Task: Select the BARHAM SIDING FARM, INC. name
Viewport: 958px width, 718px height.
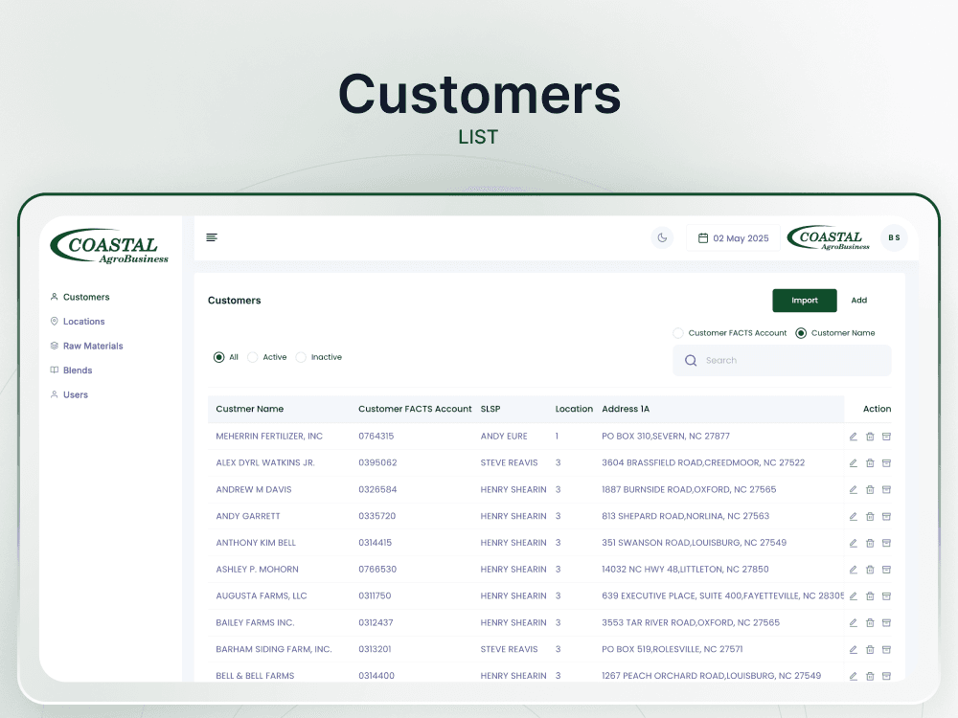Action: [274, 649]
